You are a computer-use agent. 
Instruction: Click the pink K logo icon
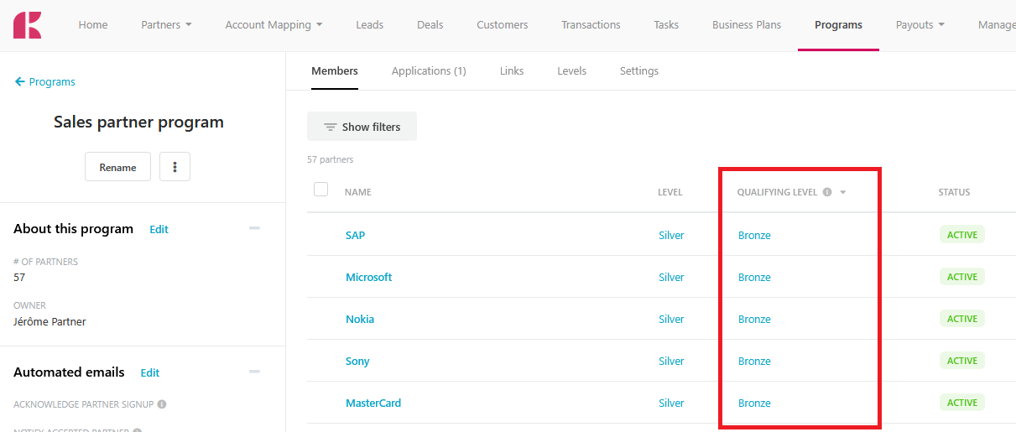click(x=27, y=25)
